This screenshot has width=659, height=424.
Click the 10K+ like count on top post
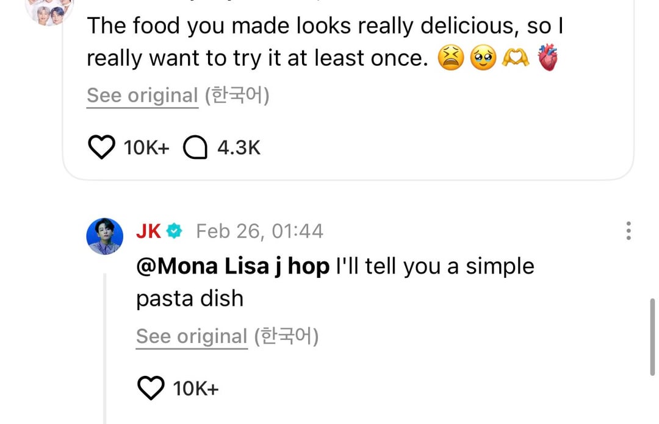pos(146,147)
